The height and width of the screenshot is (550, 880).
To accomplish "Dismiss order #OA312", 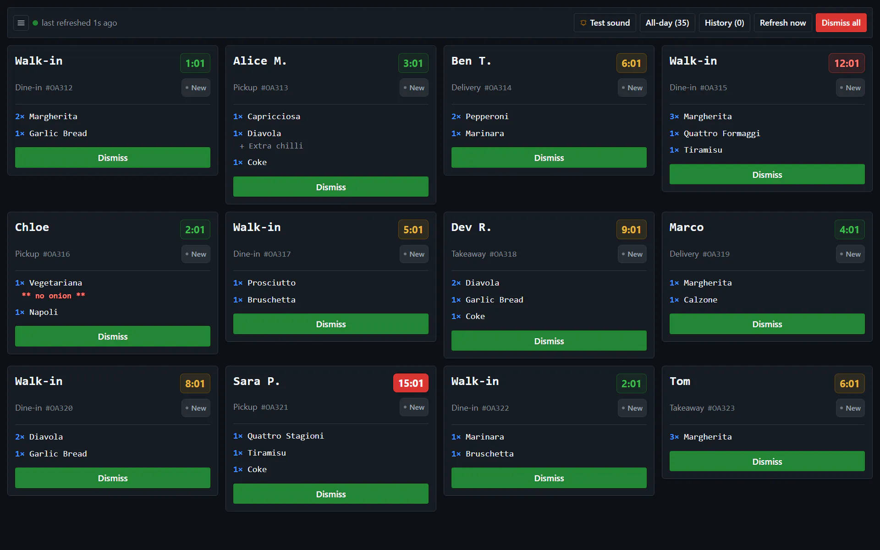I will coord(113,158).
